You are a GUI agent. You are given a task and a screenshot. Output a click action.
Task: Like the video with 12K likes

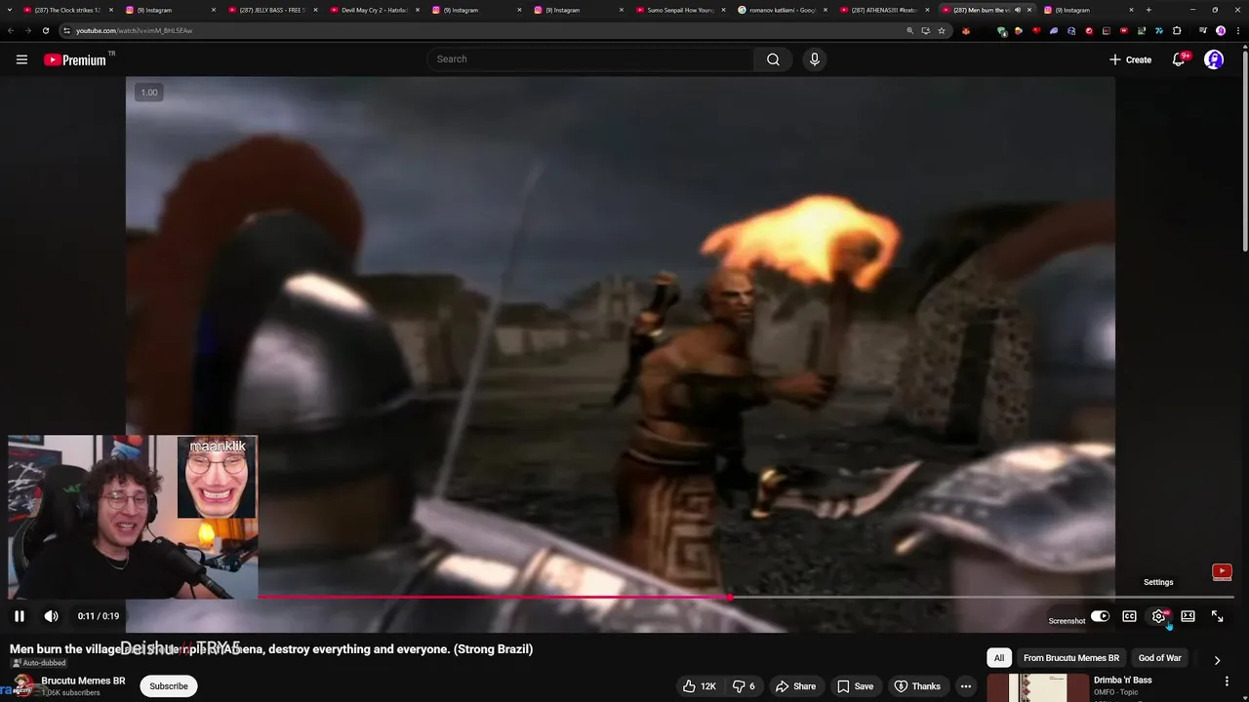[x=700, y=686]
